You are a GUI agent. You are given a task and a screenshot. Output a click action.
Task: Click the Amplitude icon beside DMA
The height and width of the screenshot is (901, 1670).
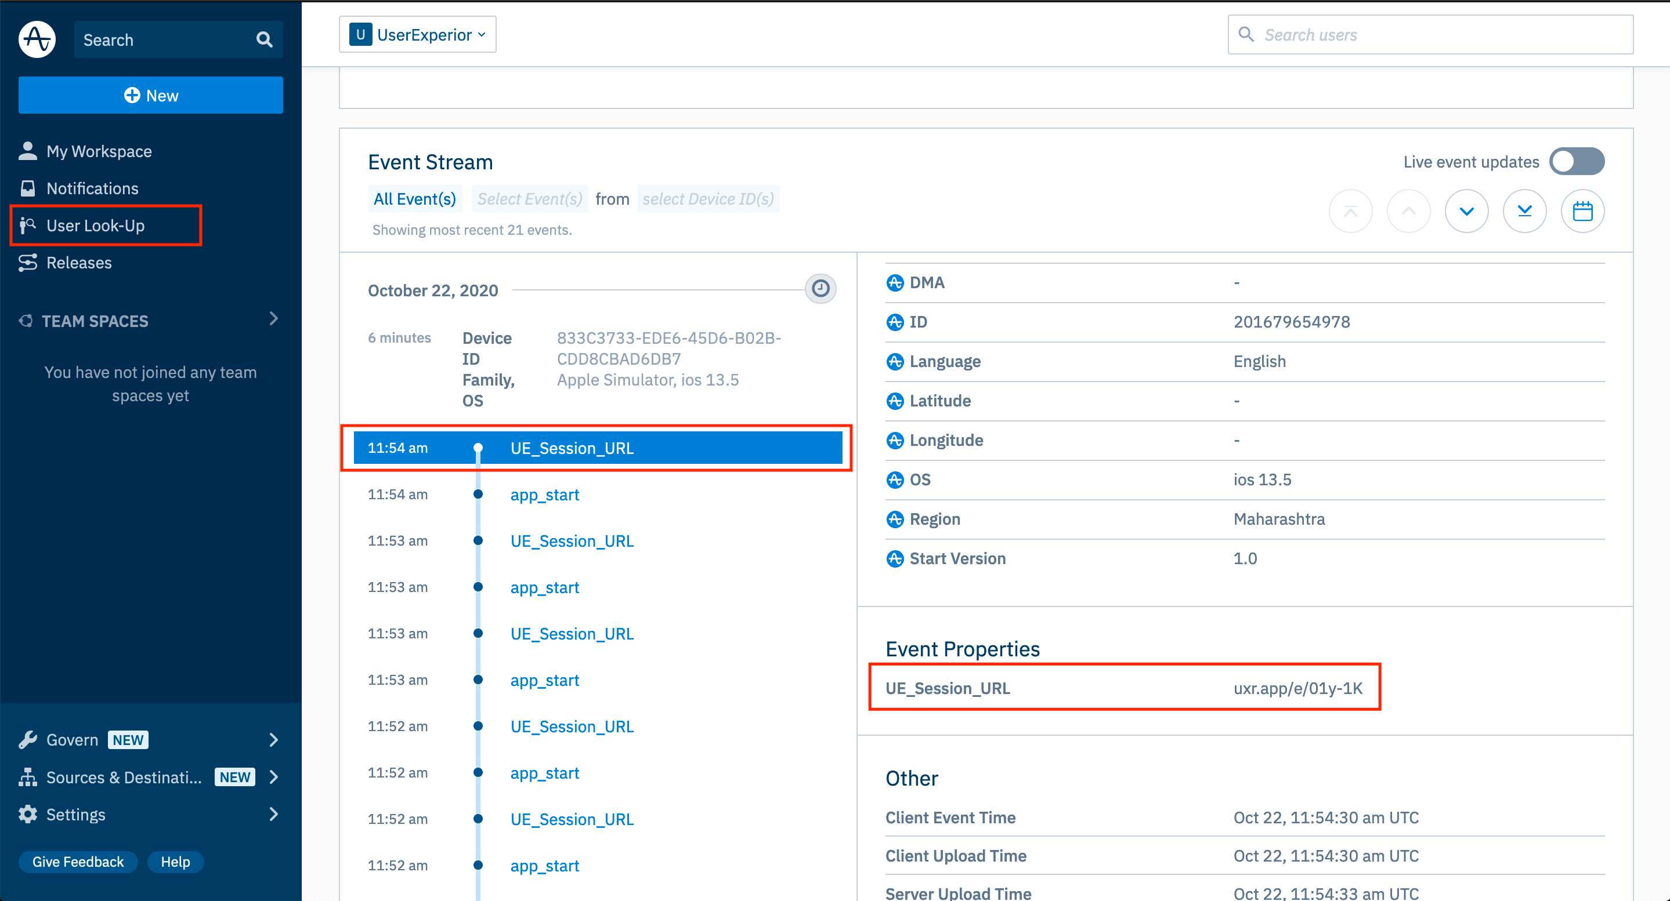[895, 282]
